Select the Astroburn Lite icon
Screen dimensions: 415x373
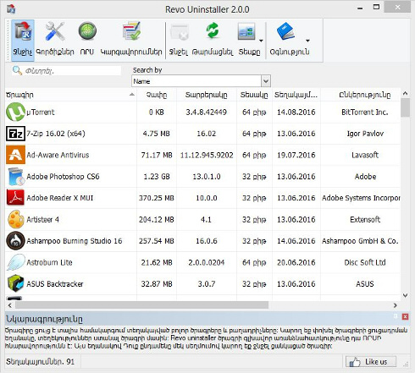(15, 262)
